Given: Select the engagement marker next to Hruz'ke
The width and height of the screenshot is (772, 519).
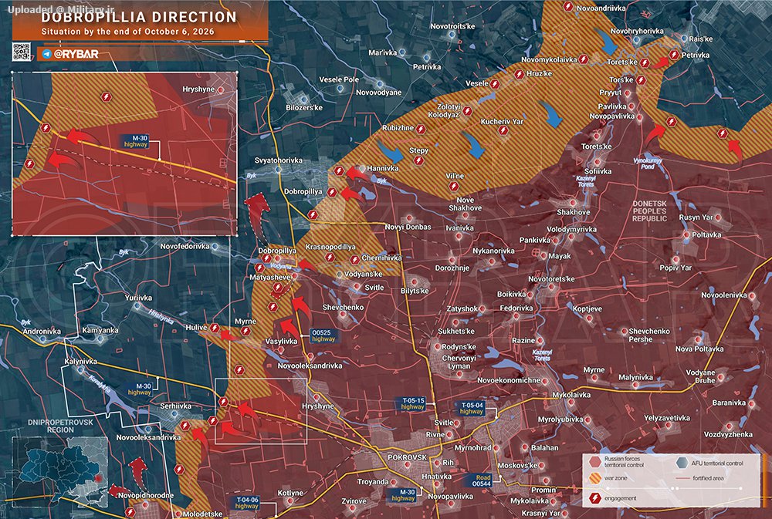Looking at the screenshot, I should [519, 74].
